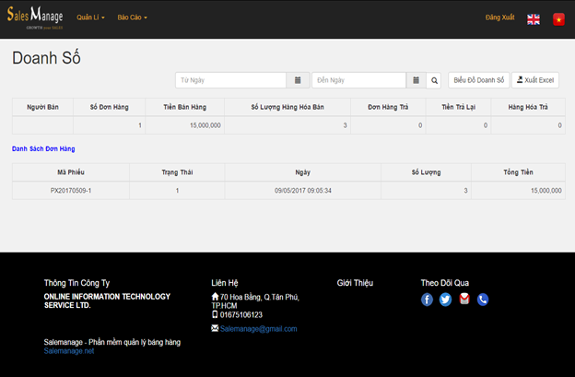The width and height of the screenshot is (575, 377).
Task: Open calendar picker for Từ Ngày
Action: click(x=298, y=80)
